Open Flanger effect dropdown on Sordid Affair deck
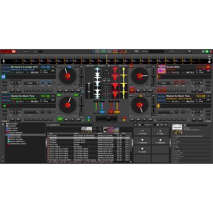The height and width of the screenshot is (213, 213). click(x=165, y=83)
